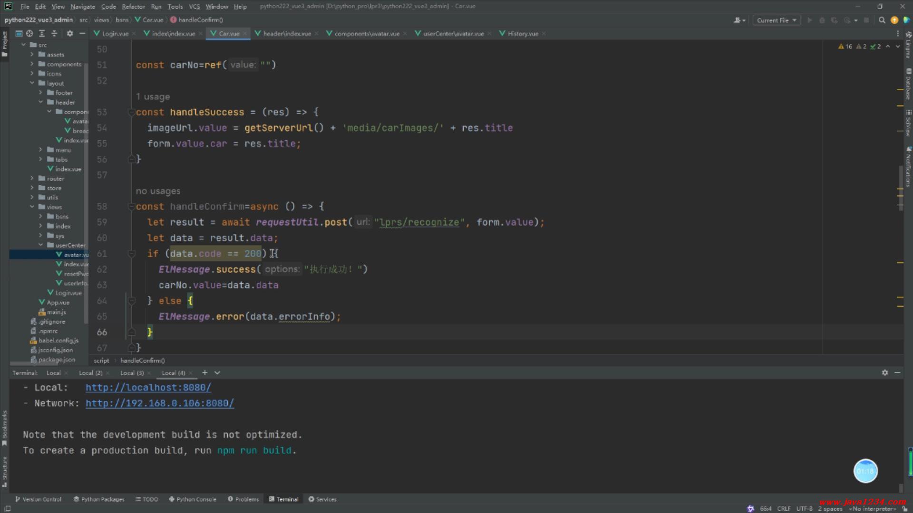The image size is (913, 513).
Task: Click Collapse All in Project panel
Action: [x=54, y=33]
